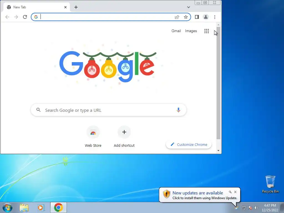
Task: Go back using the browser back arrow
Action: coord(7,17)
